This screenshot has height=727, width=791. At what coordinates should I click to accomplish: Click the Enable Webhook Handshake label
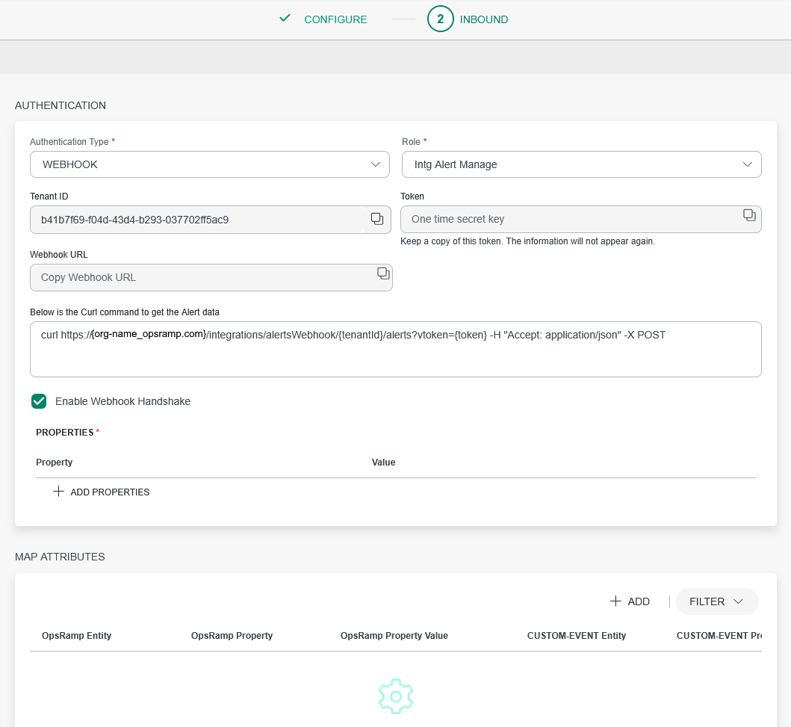122,401
